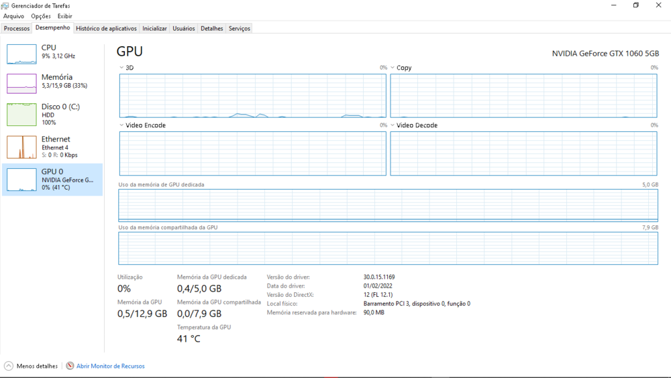Expand the Copy engine graph dropdown

[393, 68]
